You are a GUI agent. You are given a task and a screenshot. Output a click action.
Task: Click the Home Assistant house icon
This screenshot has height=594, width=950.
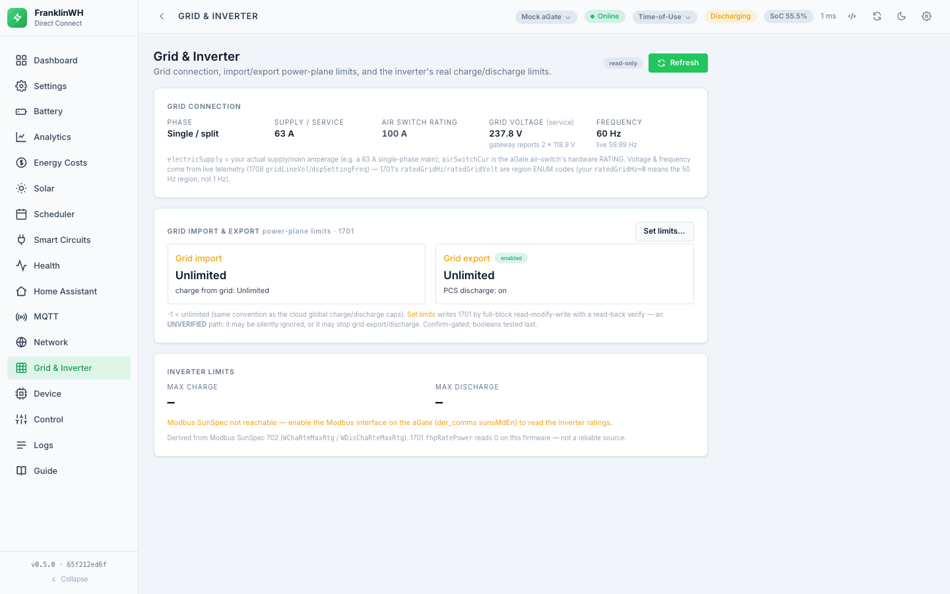[x=21, y=292]
